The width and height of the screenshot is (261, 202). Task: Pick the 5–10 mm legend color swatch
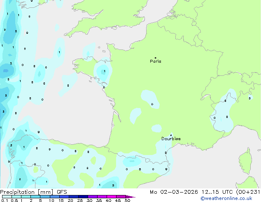coord(45,197)
